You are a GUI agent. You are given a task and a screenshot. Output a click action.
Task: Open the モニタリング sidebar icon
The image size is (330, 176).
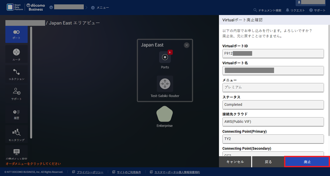[x=16, y=134]
